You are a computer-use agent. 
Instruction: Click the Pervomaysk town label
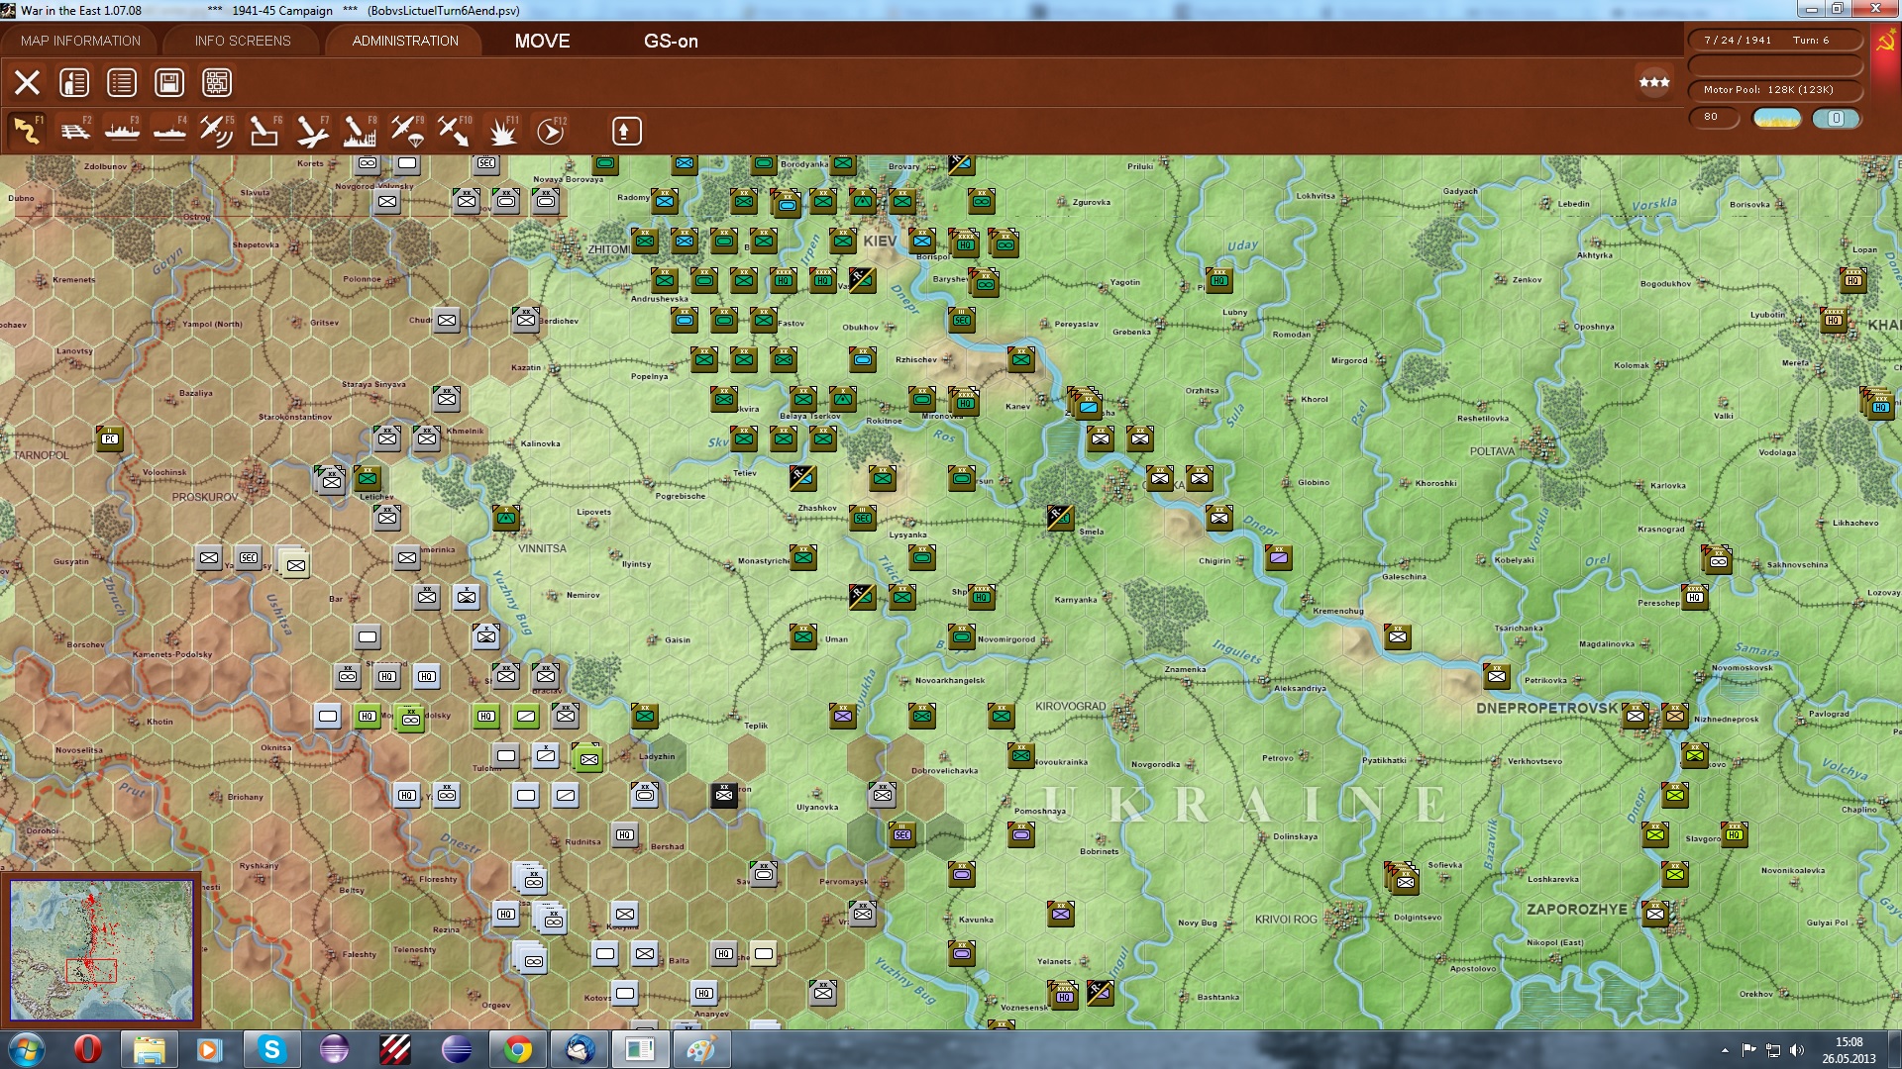click(844, 882)
